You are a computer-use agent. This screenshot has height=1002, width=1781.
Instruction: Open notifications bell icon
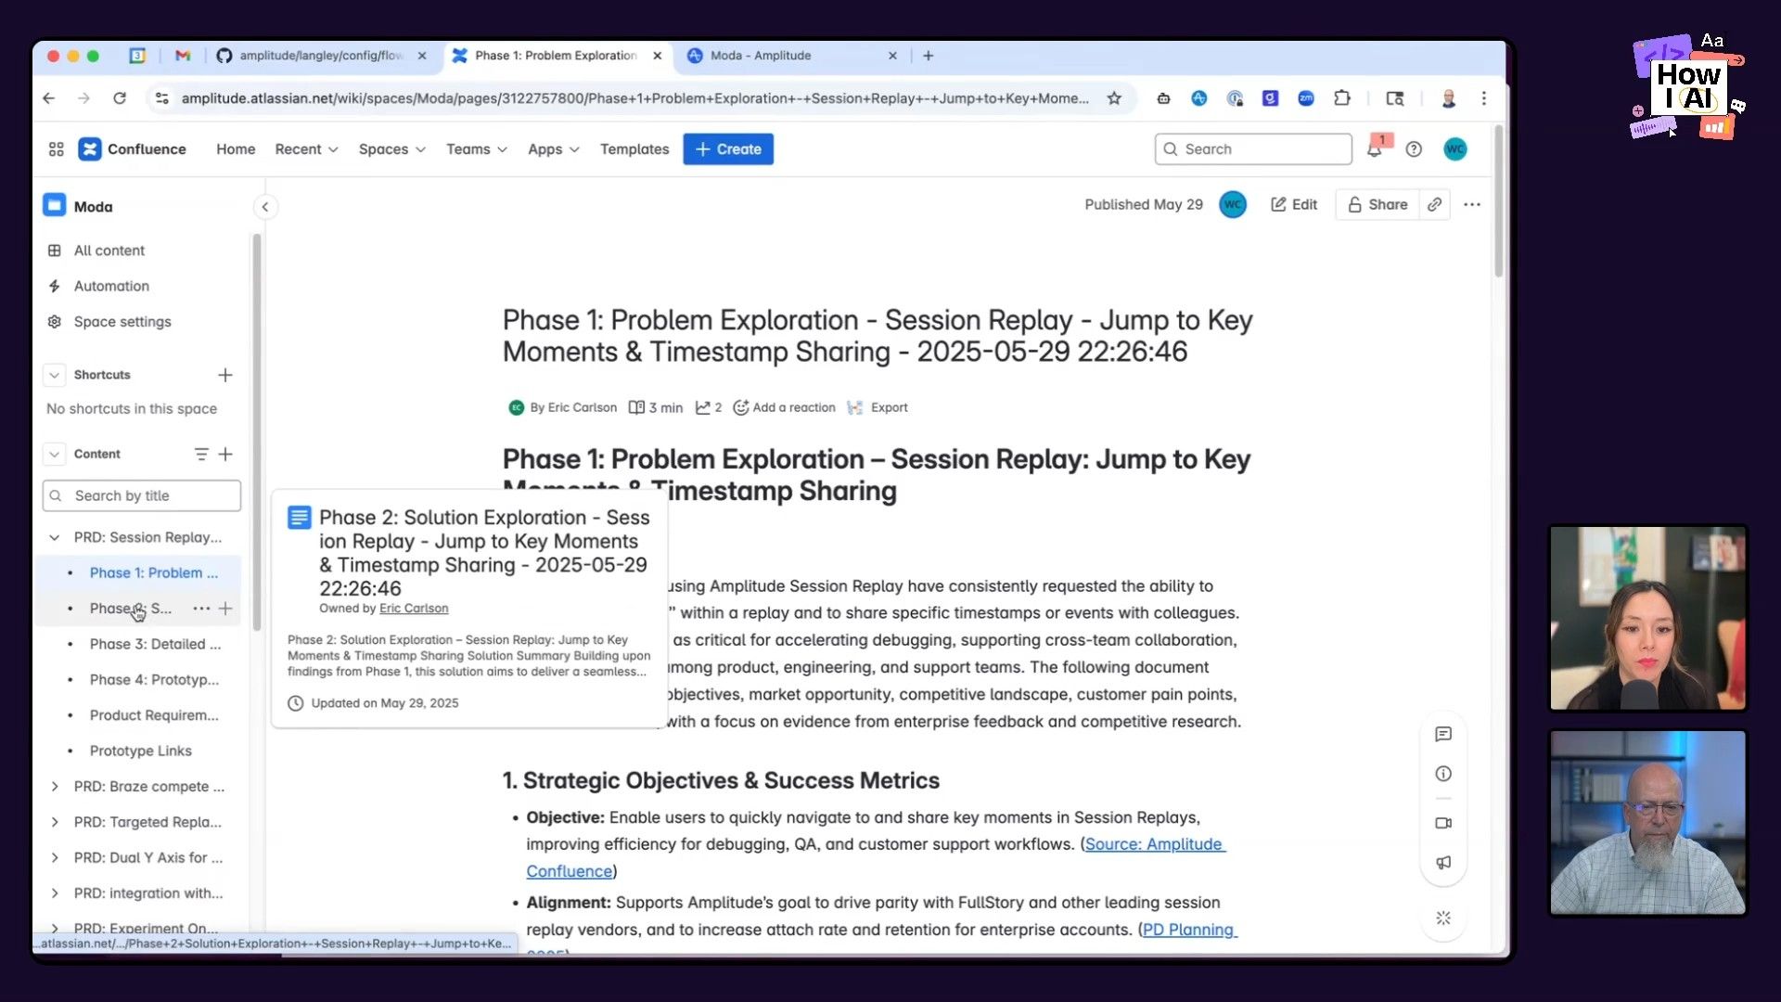[1375, 149]
